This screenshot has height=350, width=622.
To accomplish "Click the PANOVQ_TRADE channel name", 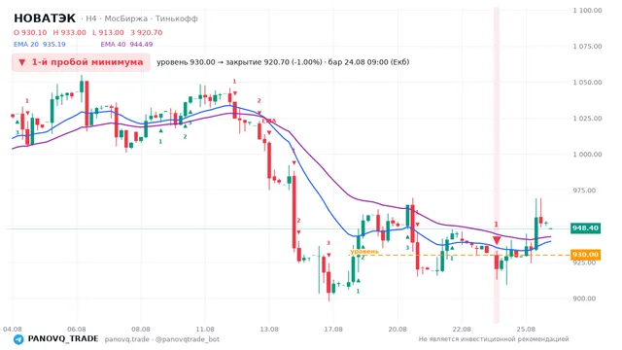I will 63,339.
